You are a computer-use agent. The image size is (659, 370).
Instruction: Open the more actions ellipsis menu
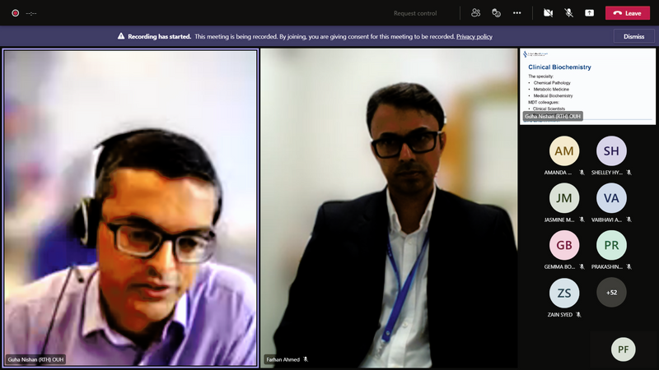pos(517,13)
